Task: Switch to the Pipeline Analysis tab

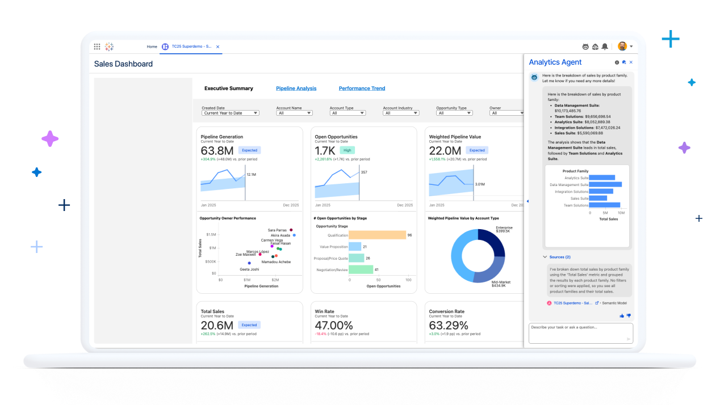Action: [x=296, y=88]
